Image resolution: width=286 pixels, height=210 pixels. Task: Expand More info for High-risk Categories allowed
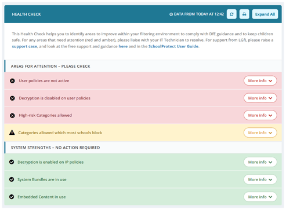[260, 115]
